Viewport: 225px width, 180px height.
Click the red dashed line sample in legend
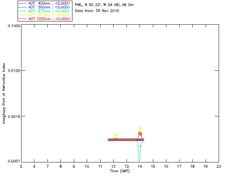[22, 19]
